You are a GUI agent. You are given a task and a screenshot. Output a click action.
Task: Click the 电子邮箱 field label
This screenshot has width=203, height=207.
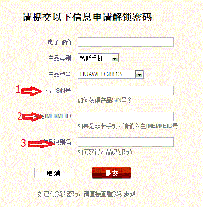click(59, 42)
